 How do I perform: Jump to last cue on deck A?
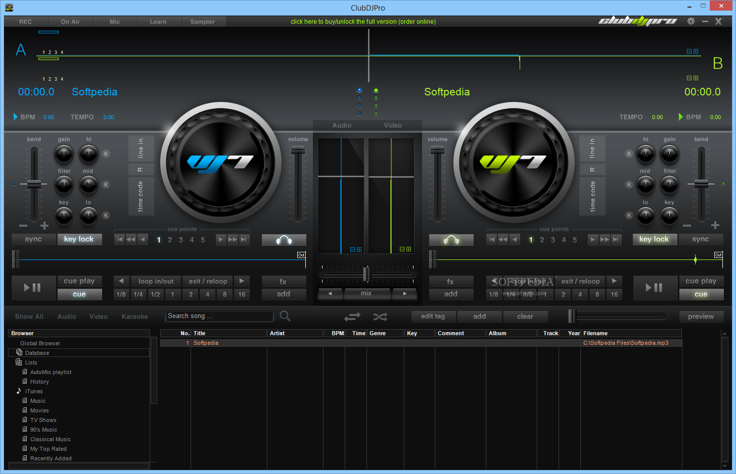pos(244,240)
